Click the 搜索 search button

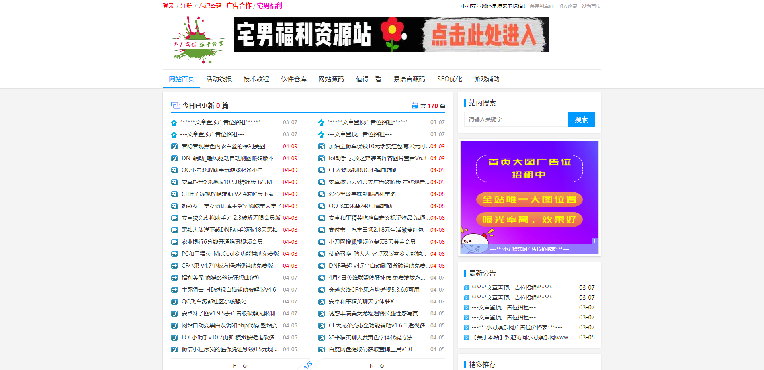click(x=581, y=119)
